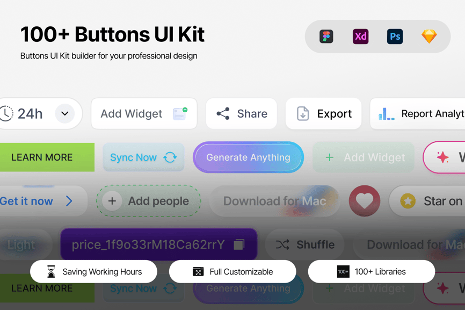Screen dimensions: 465x310
Task: Click the red heart icon button
Action: (x=365, y=201)
